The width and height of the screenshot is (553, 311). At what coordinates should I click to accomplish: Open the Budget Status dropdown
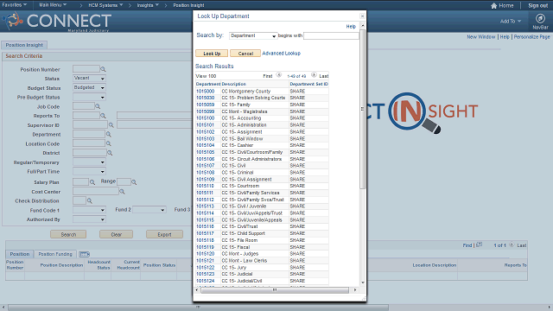click(x=89, y=87)
